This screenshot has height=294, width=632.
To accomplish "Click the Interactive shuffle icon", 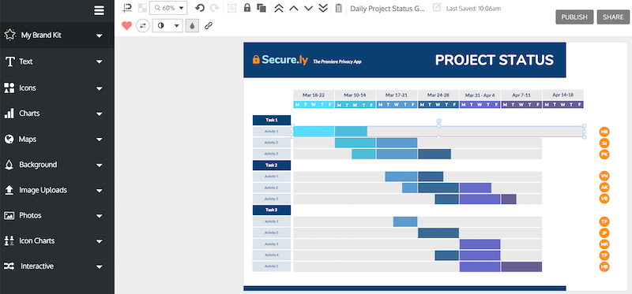I will click(x=9, y=266).
